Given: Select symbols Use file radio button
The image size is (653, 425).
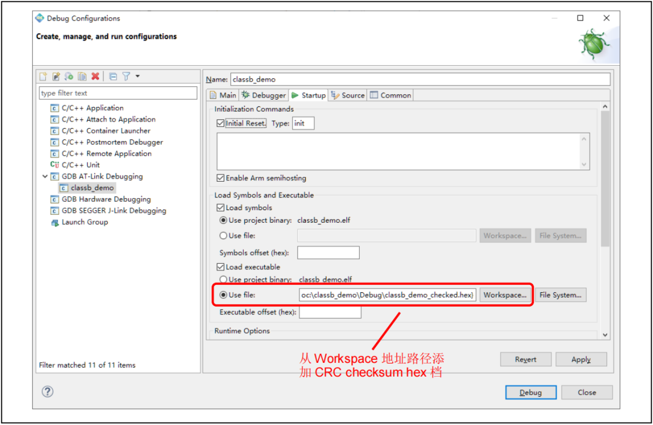Looking at the screenshot, I should 224,236.
